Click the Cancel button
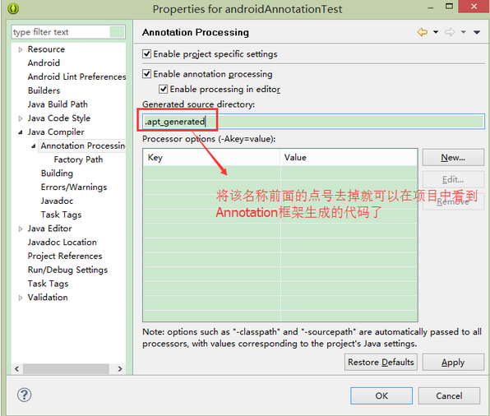 pos(449,395)
